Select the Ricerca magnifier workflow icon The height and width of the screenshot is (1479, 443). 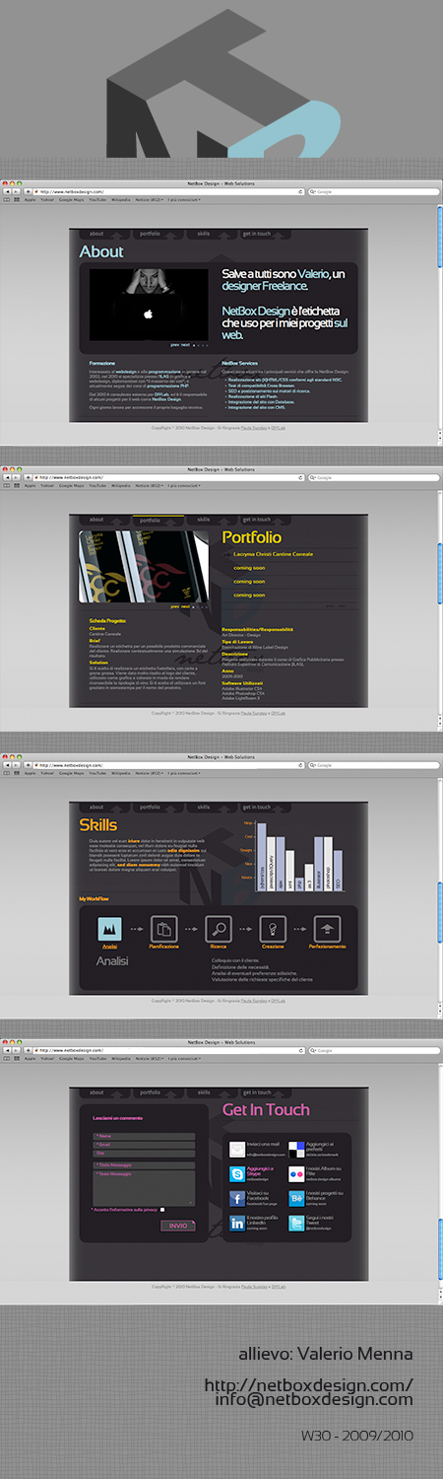[218, 928]
